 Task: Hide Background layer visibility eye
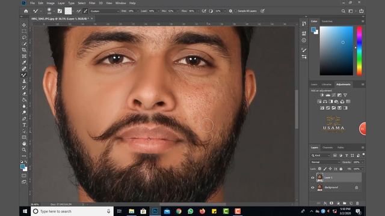[313, 188]
